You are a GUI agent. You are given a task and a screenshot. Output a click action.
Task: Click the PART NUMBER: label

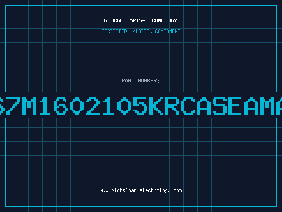tap(140, 81)
